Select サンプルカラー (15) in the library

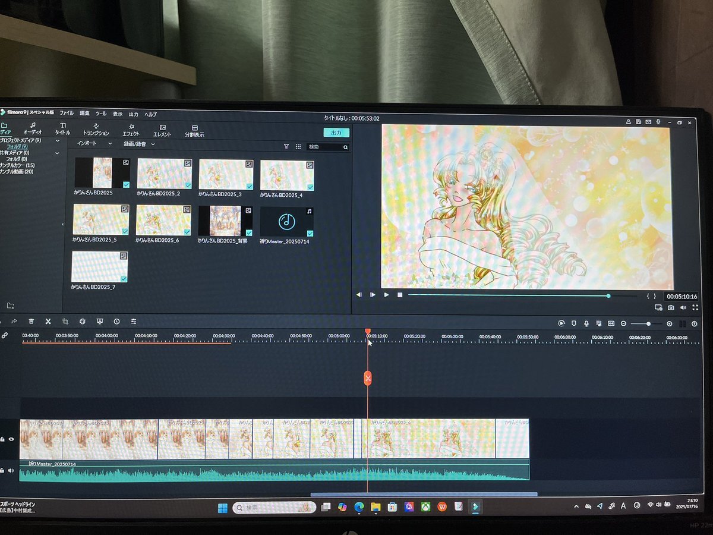[x=17, y=165]
